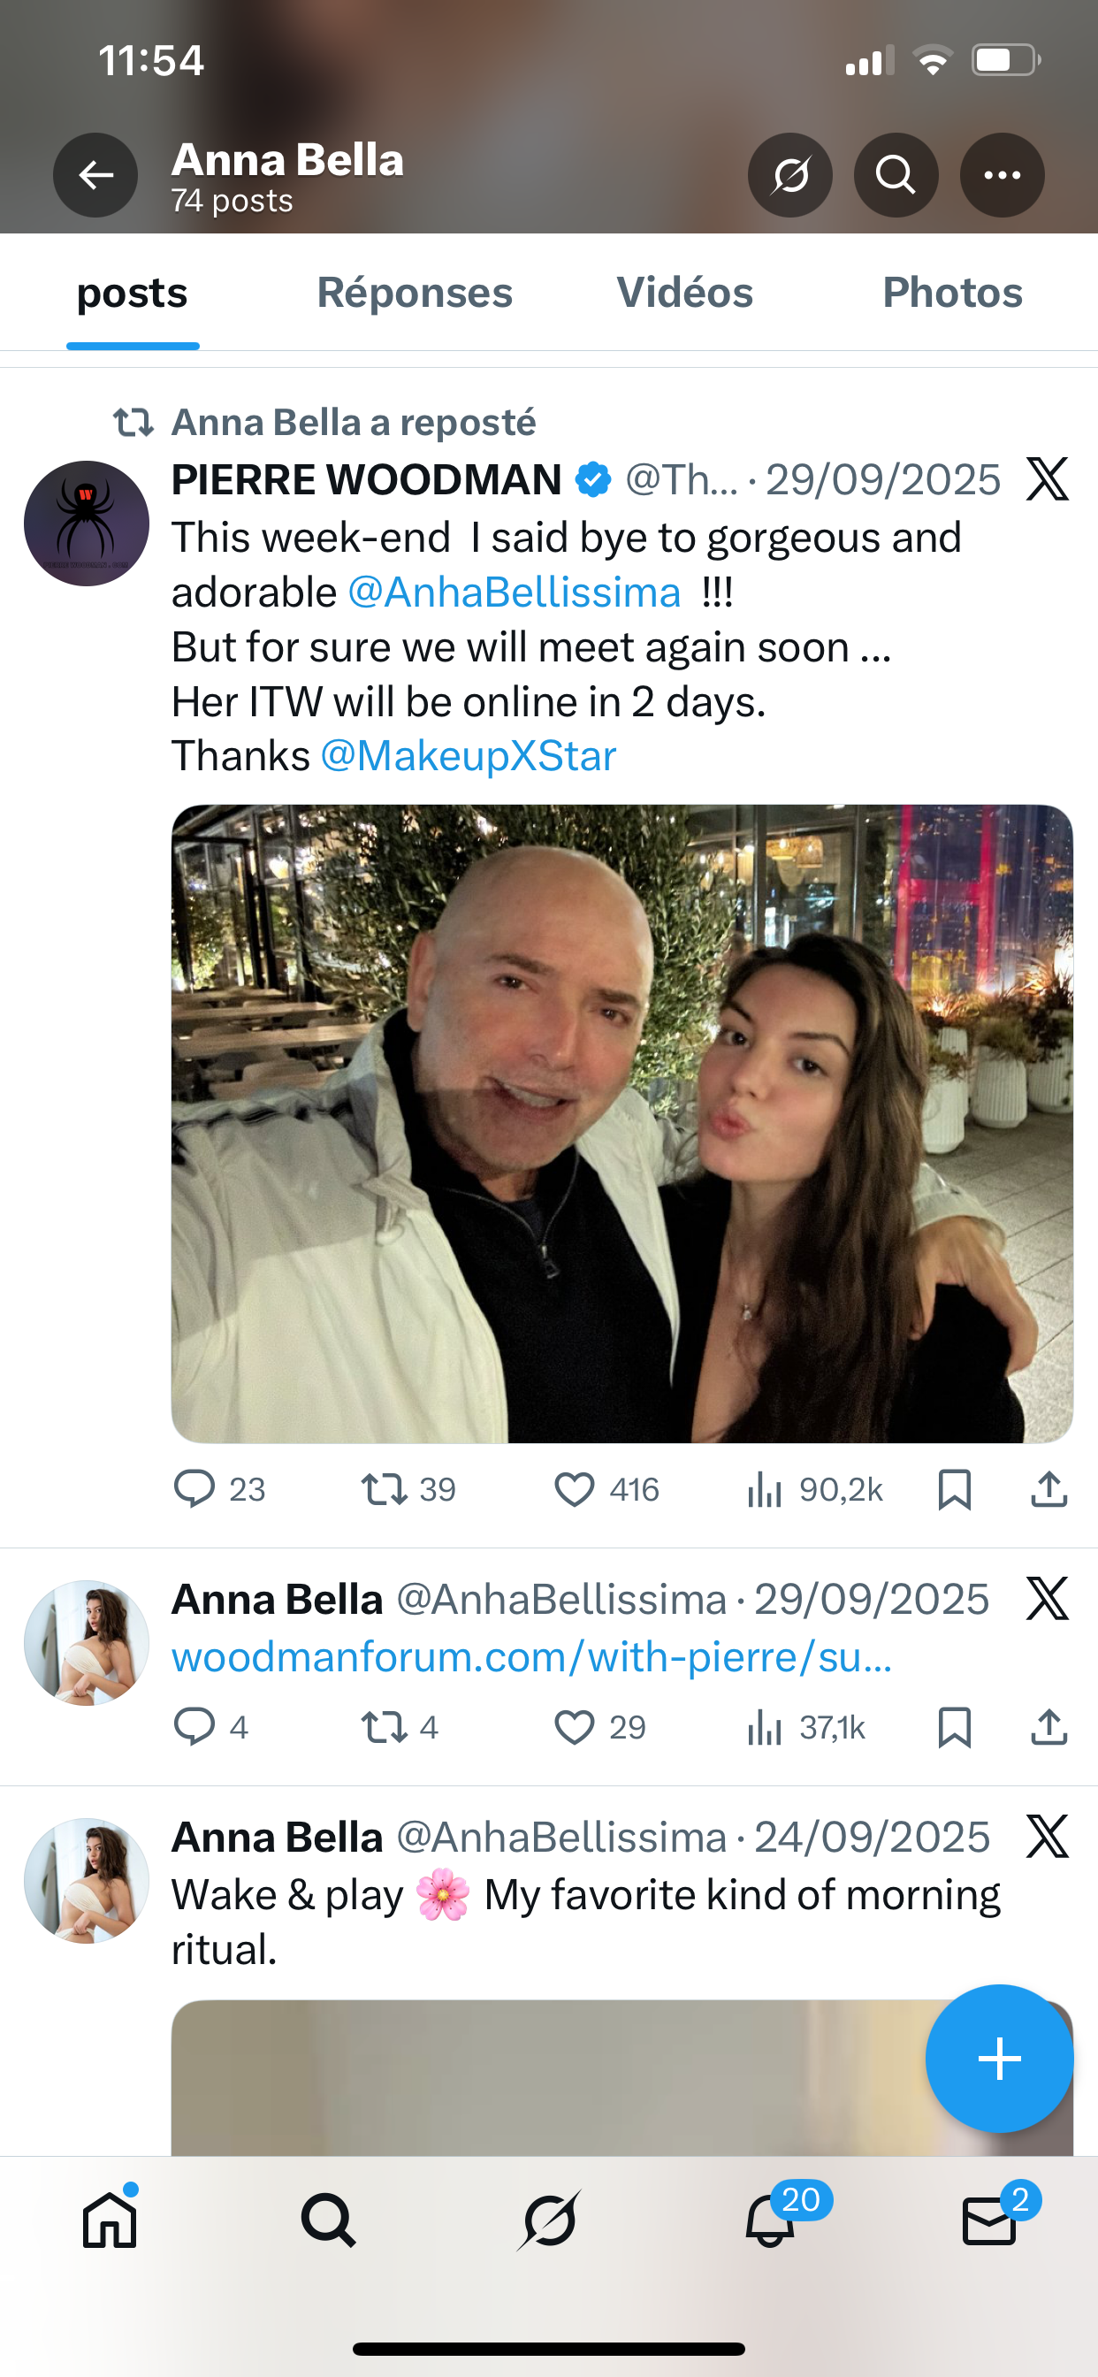Like the Pierre Woodman post
The image size is (1098, 2377).
574,1489
